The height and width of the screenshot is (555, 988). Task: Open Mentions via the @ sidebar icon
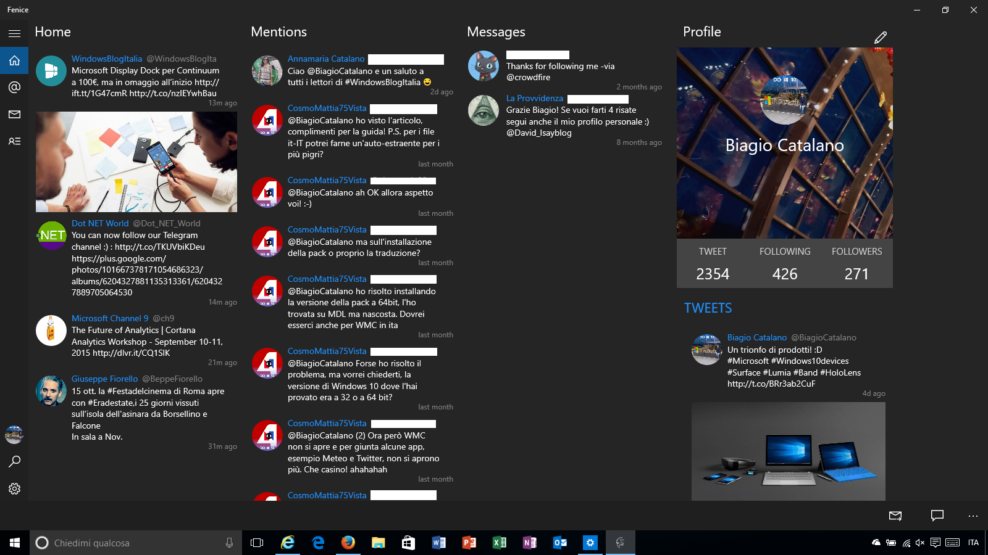tap(14, 87)
